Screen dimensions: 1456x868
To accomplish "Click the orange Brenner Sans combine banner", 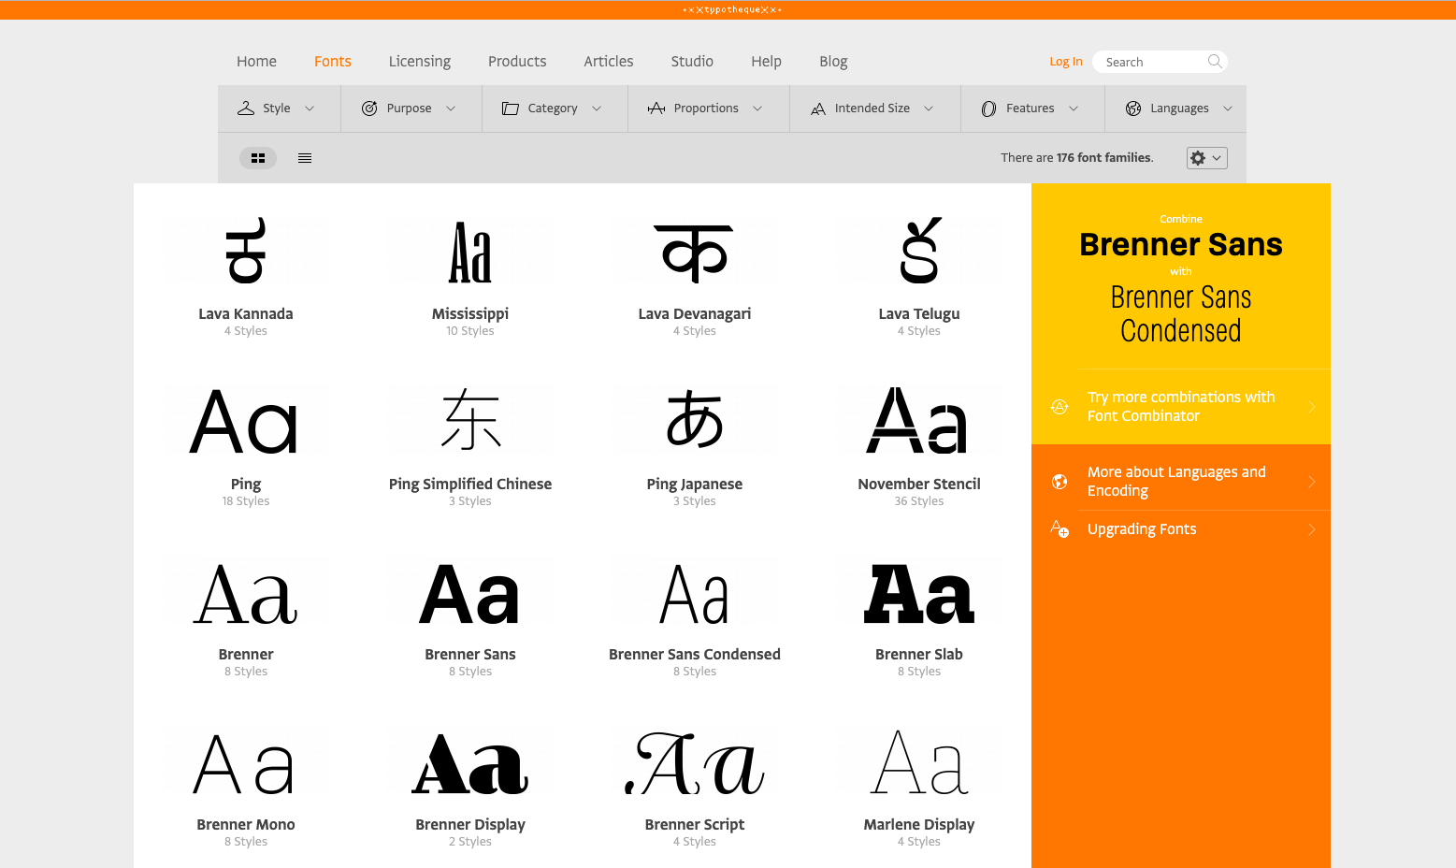I will pos(1180,276).
